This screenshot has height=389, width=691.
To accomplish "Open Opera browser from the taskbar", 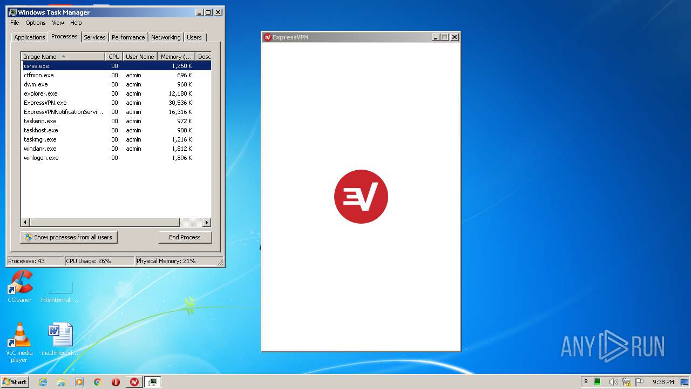I will (116, 382).
